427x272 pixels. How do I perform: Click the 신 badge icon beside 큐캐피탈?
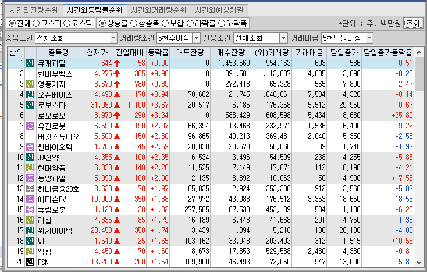[x=30, y=63]
